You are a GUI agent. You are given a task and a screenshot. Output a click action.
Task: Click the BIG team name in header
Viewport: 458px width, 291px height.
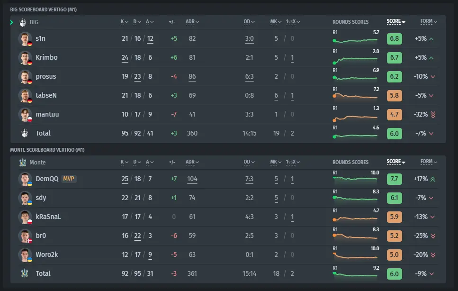tap(34, 22)
